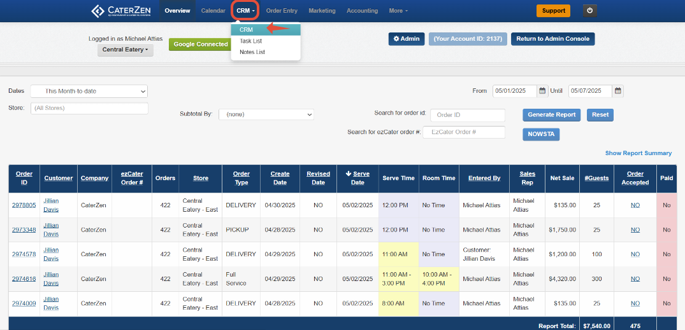685x330 pixels.
Task: Click the Google Connected button
Action: click(201, 44)
